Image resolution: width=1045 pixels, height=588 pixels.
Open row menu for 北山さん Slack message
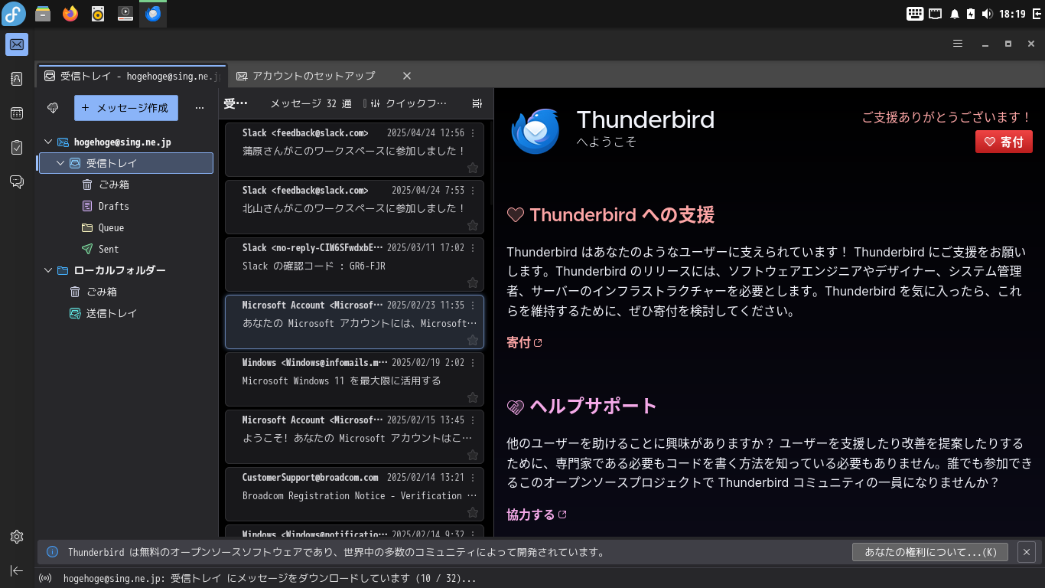click(x=473, y=191)
